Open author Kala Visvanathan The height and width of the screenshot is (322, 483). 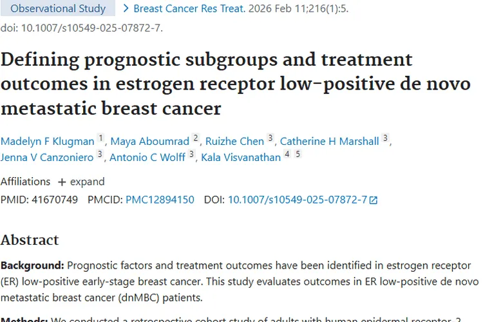click(241, 157)
